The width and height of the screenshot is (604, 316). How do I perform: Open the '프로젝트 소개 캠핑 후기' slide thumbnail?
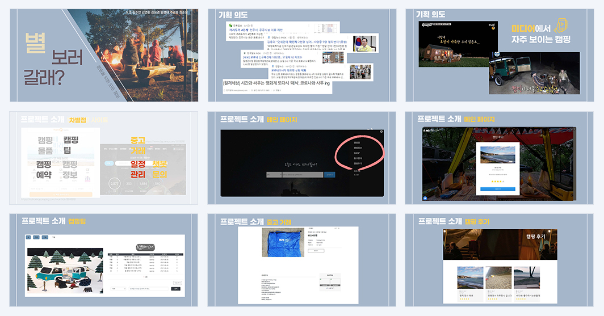[x=499, y=260]
